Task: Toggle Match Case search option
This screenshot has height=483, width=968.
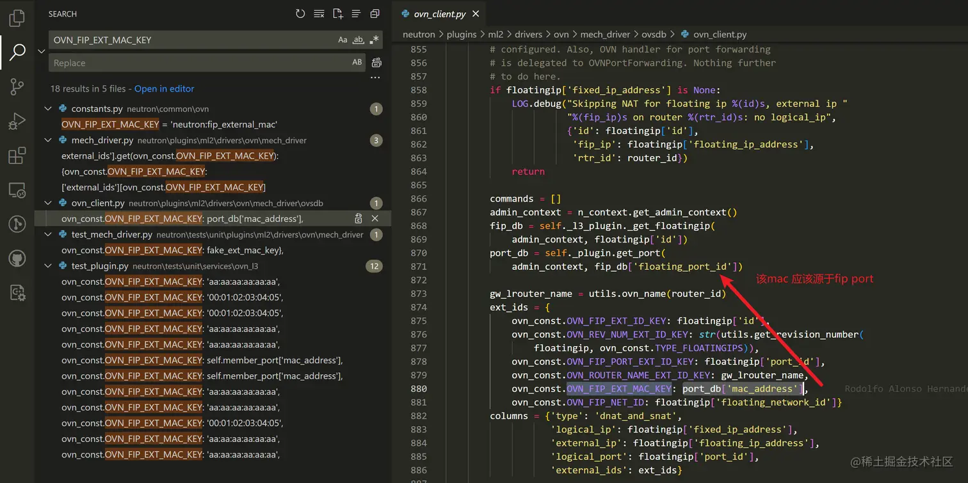Action: point(343,40)
